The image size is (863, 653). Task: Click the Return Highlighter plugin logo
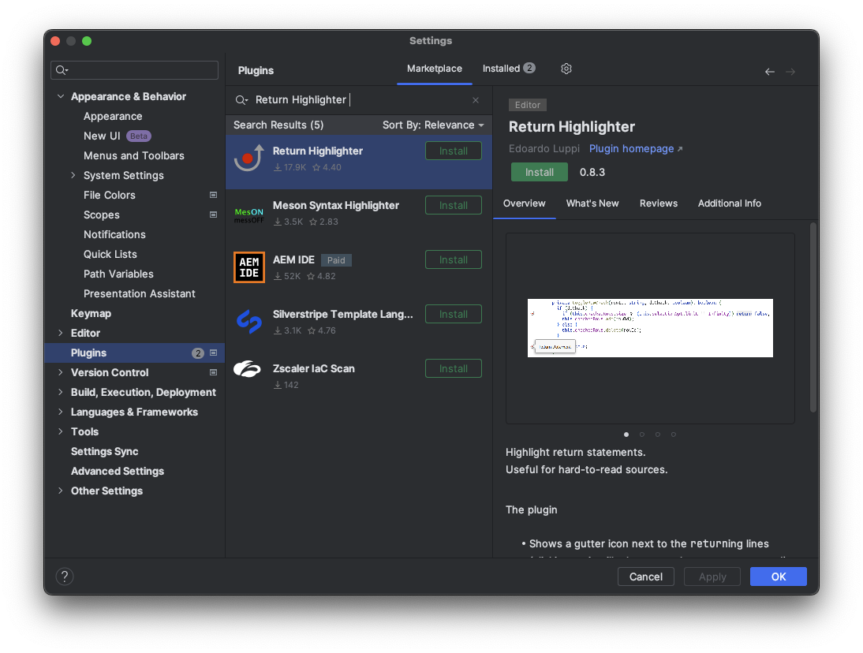249,159
